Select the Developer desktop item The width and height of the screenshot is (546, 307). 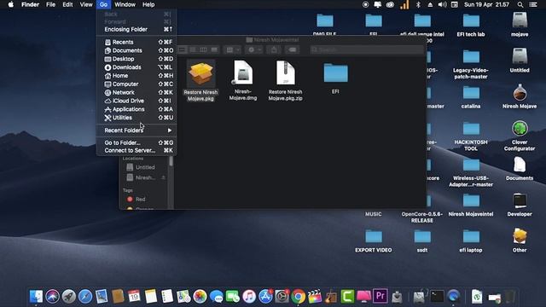[x=520, y=205]
